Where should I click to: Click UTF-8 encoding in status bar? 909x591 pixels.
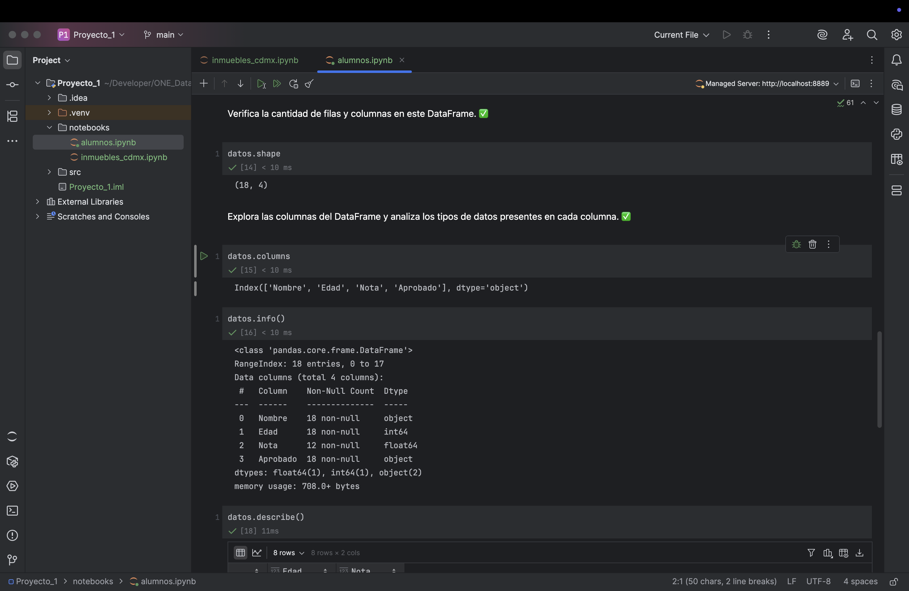(x=818, y=581)
